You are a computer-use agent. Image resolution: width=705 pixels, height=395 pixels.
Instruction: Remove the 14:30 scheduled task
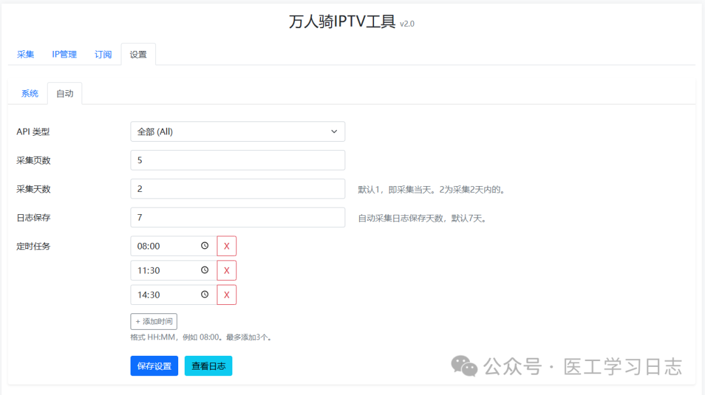click(x=227, y=294)
